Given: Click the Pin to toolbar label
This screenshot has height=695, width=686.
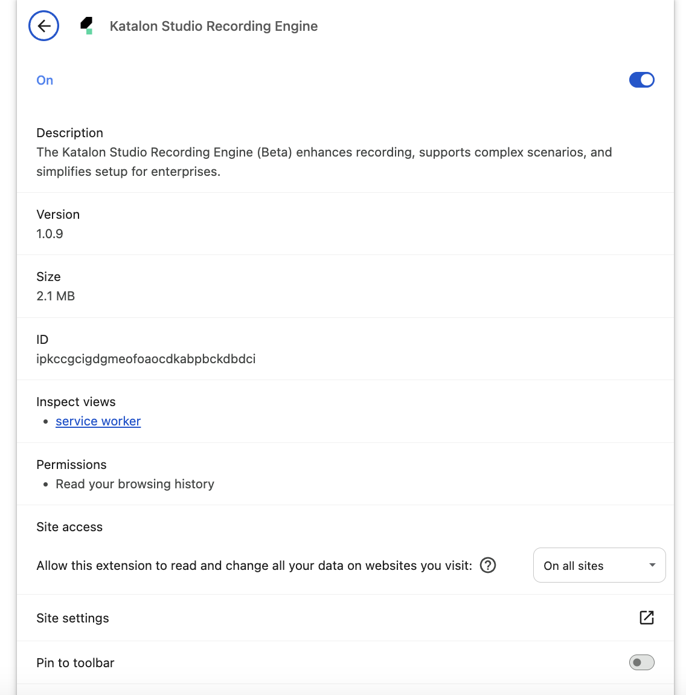Looking at the screenshot, I should (x=75, y=662).
